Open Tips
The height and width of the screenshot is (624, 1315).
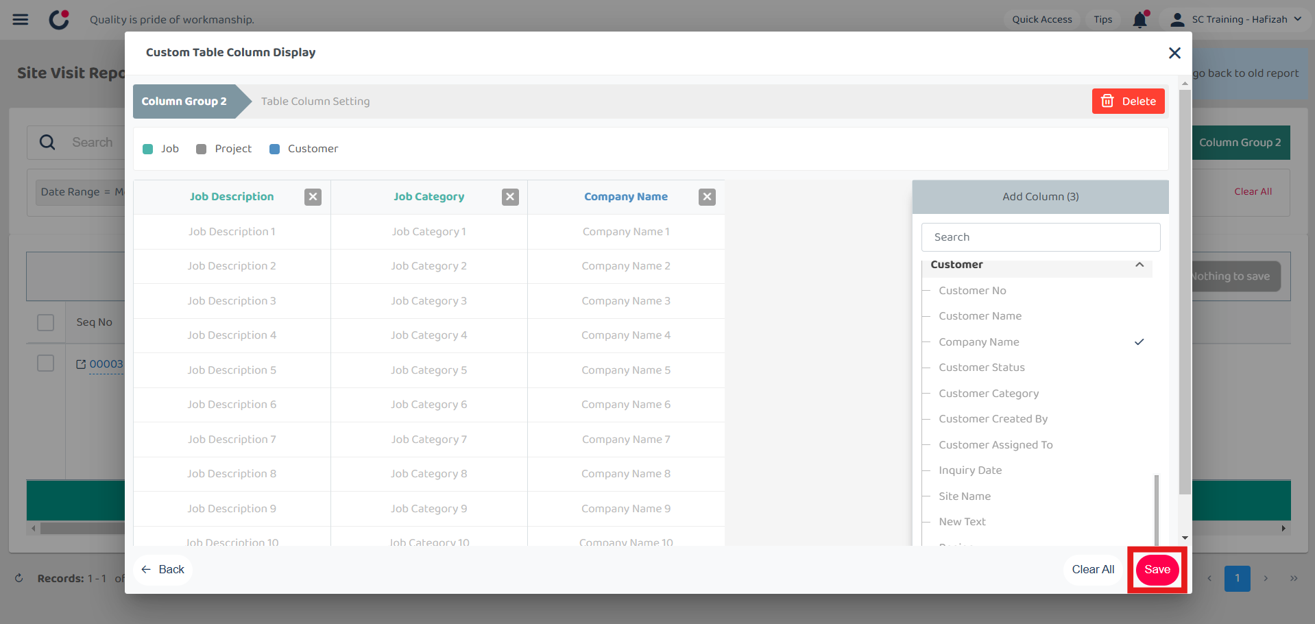click(1102, 19)
